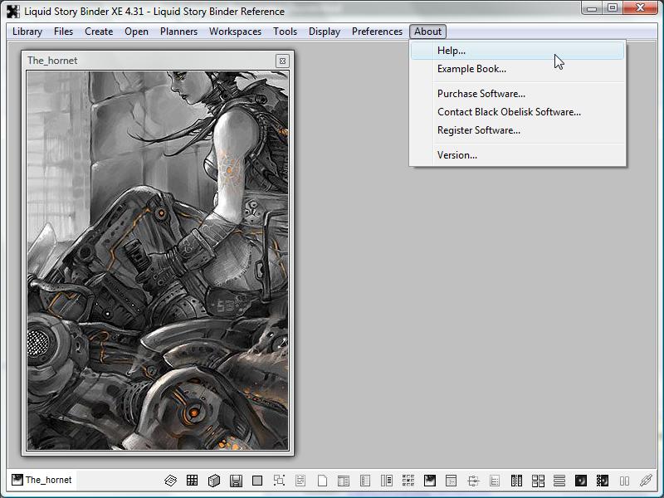Click the blank page icon in bottom toolbar
Viewport: 664px width, 498px height.
pyautogui.click(x=322, y=481)
